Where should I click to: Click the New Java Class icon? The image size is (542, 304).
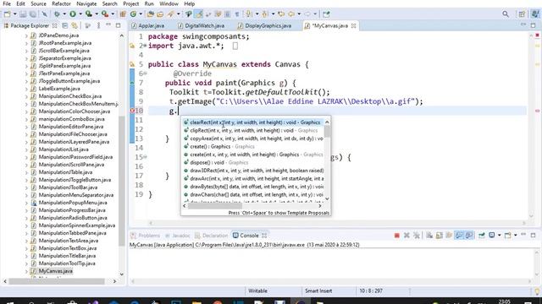(134, 14)
